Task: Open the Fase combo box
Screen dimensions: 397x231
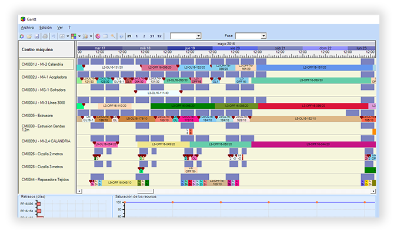Action: coord(251,36)
